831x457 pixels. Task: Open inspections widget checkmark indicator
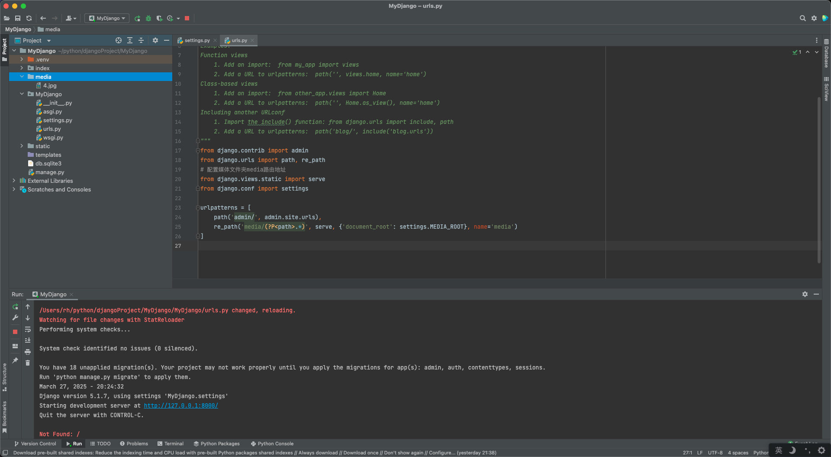[x=797, y=52]
